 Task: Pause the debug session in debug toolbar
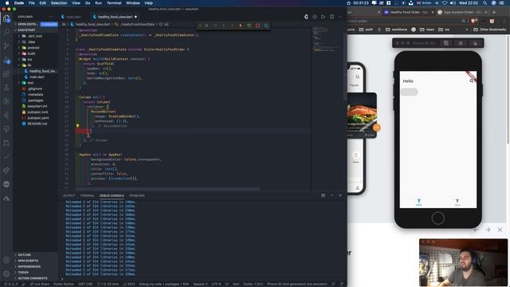point(207,26)
